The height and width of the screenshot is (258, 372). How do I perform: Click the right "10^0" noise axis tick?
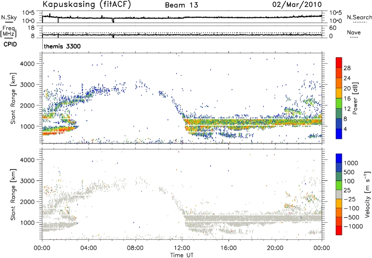(335, 21)
